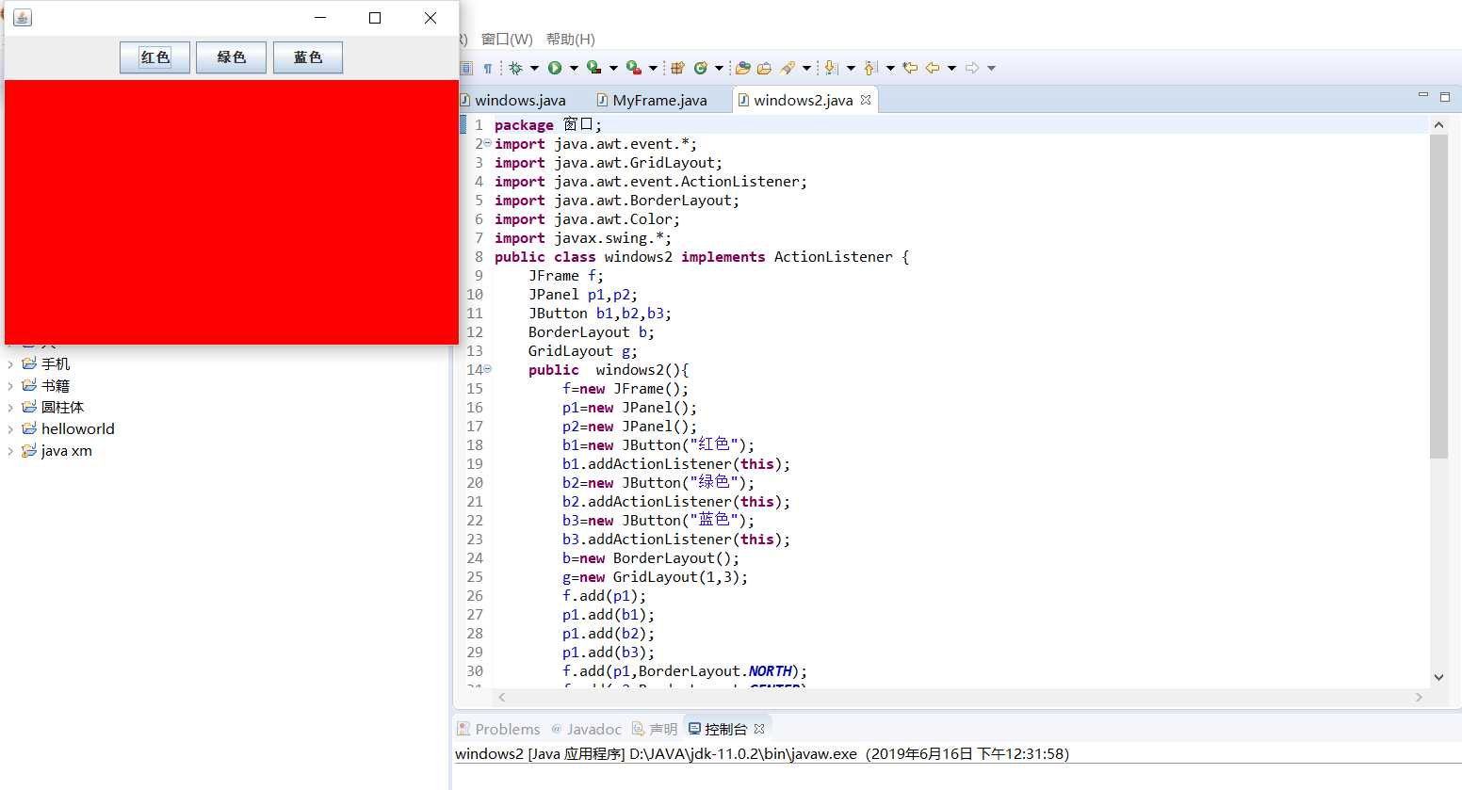Close the windows2.java editor tab
The width and height of the screenshot is (1462, 790).
866,99
